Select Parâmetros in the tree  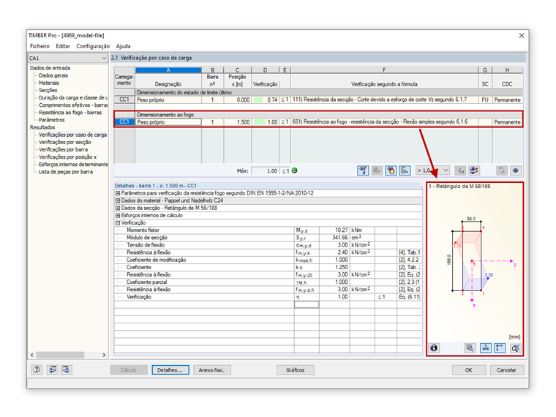point(52,120)
